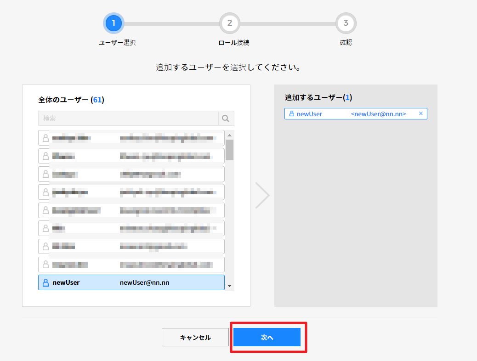The height and width of the screenshot is (361, 477).
Task: Click the user icon in the added newUser chip
Action: coord(291,114)
